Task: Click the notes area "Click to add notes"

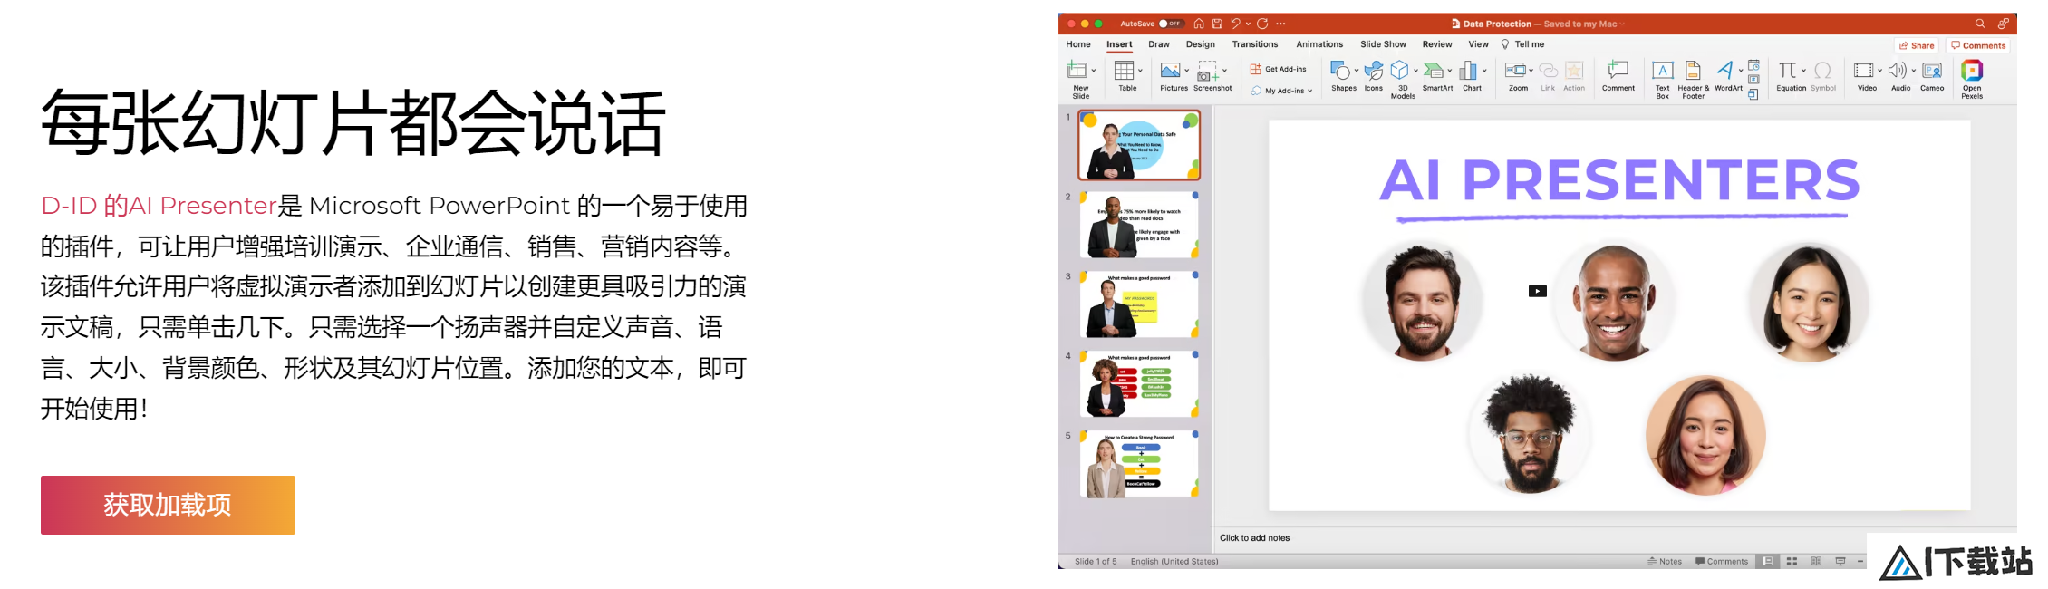Action: click(1254, 538)
